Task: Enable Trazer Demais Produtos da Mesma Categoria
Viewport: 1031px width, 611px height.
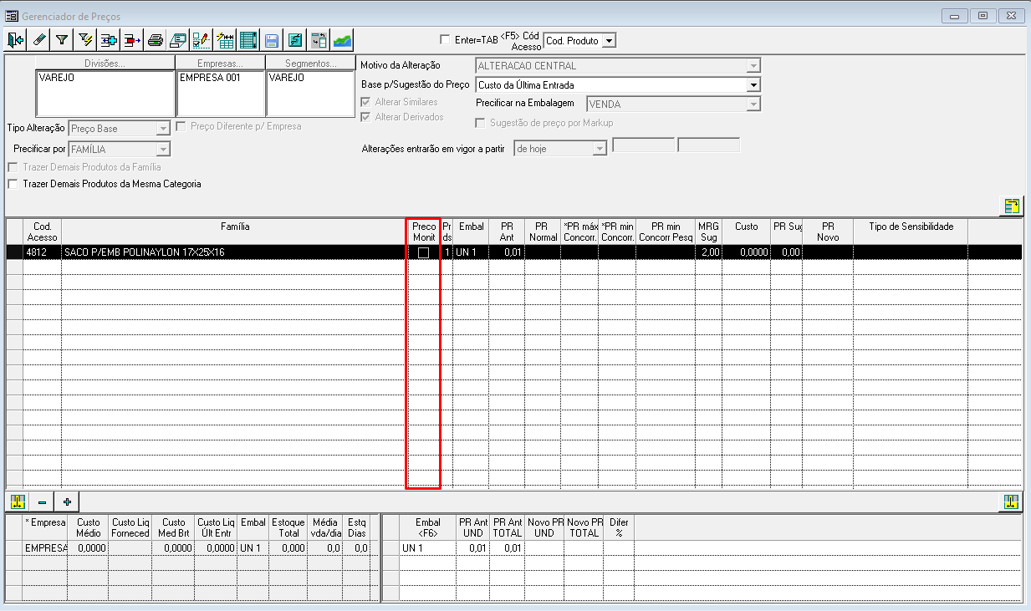Action: [x=13, y=184]
